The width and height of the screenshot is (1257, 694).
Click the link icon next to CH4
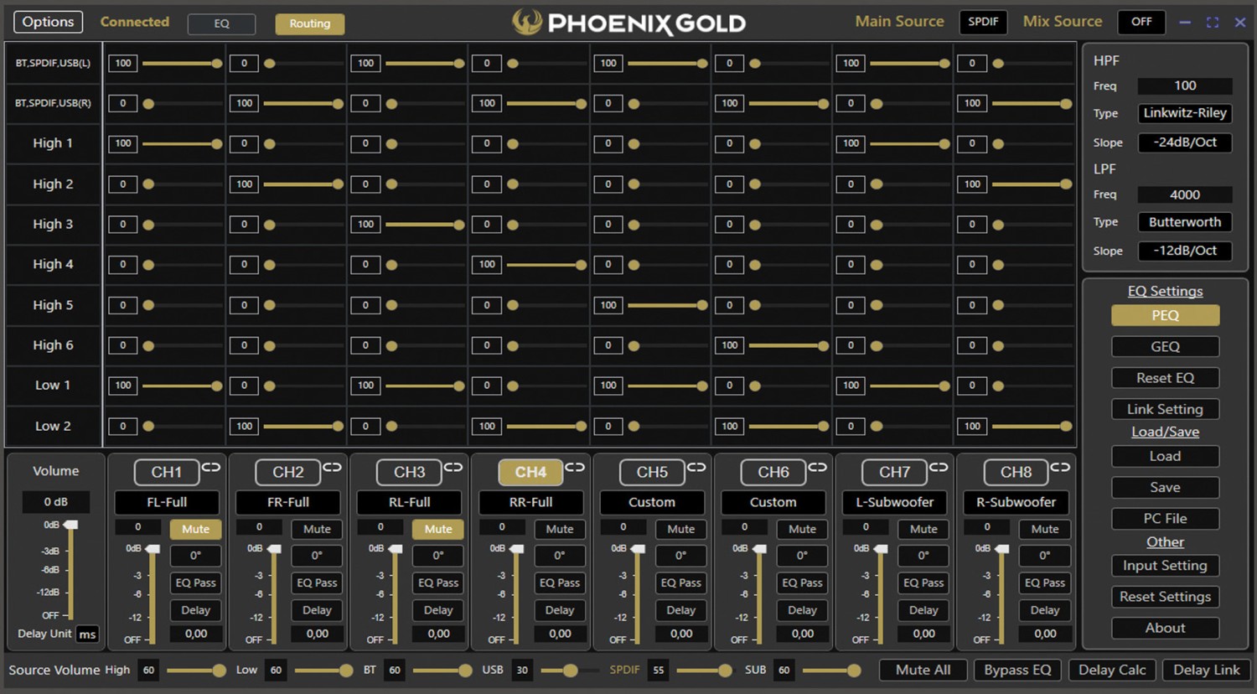click(575, 467)
